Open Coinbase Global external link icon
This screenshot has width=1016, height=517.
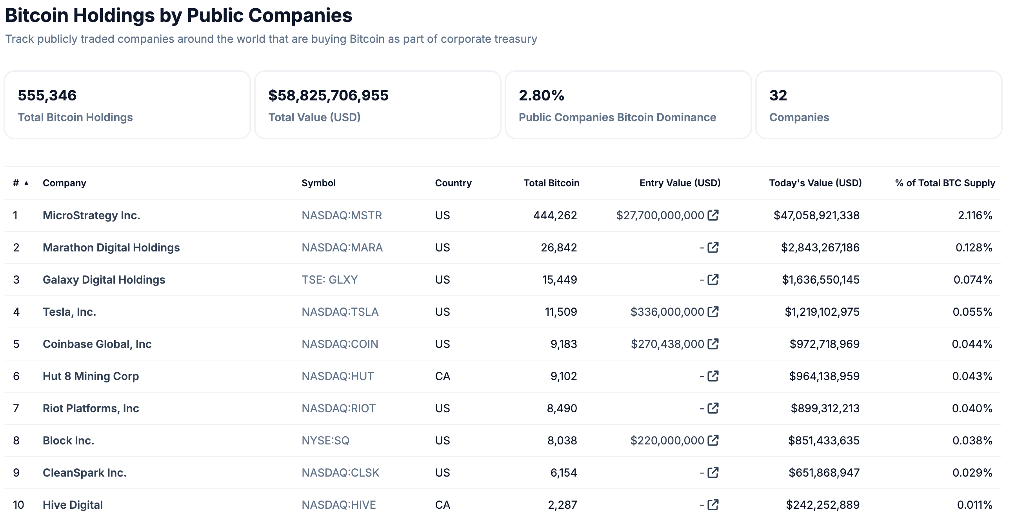[713, 344]
